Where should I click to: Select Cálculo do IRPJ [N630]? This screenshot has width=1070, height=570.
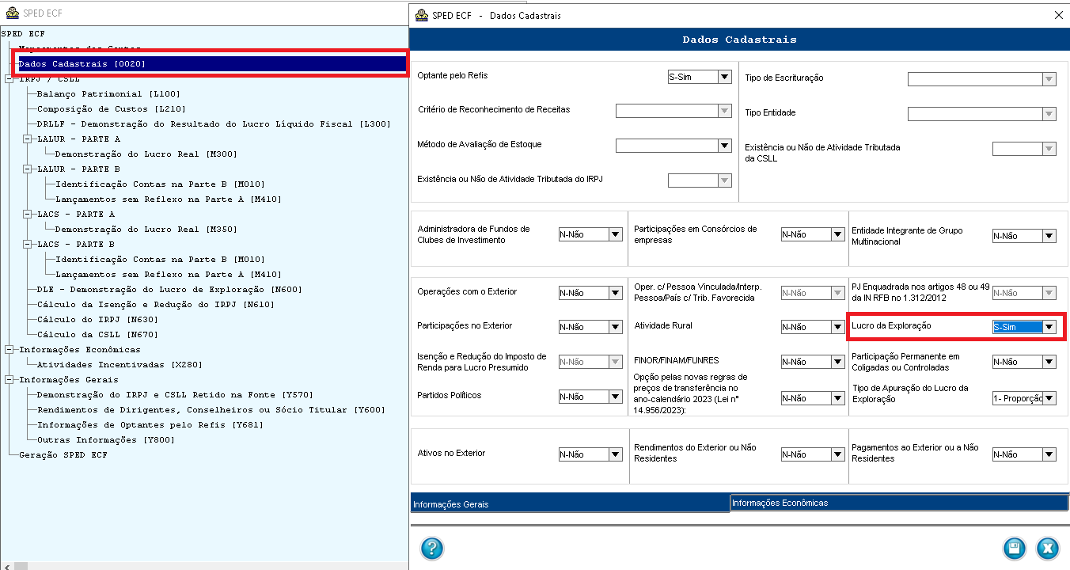click(x=97, y=319)
